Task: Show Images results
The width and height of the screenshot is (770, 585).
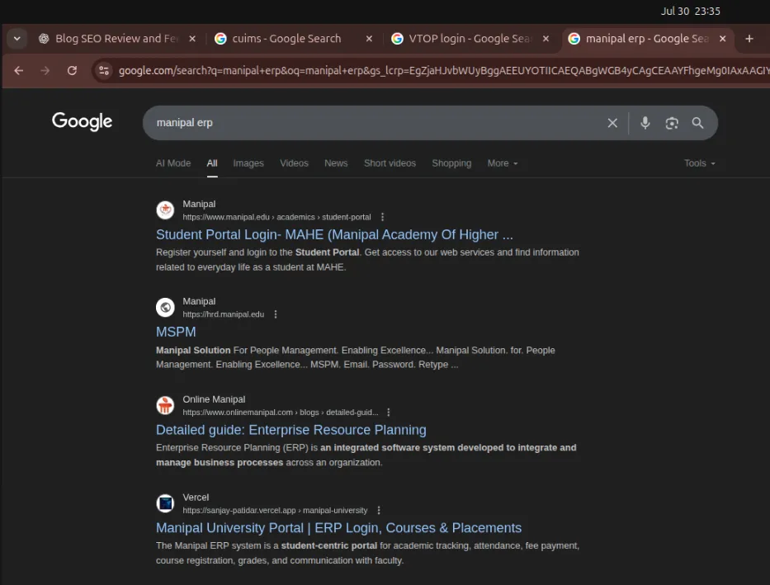Action: coord(248,163)
